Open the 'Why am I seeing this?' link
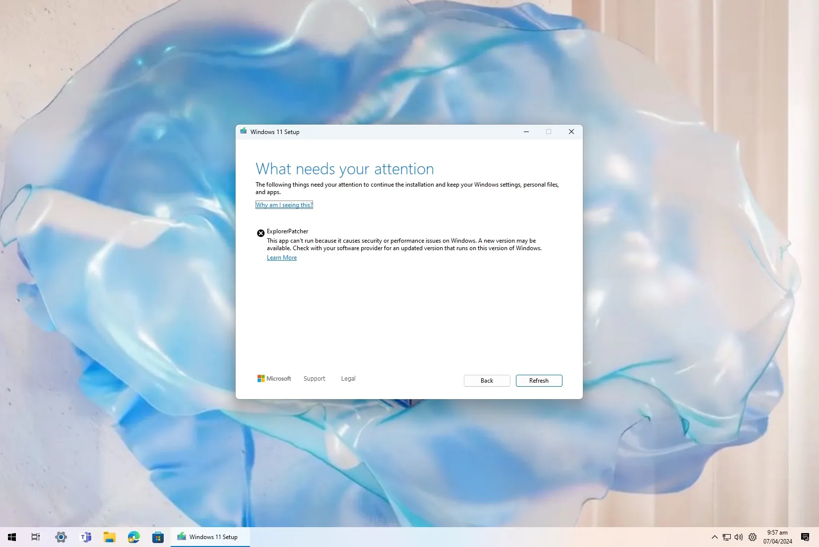The width and height of the screenshot is (819, 547). 284,205
